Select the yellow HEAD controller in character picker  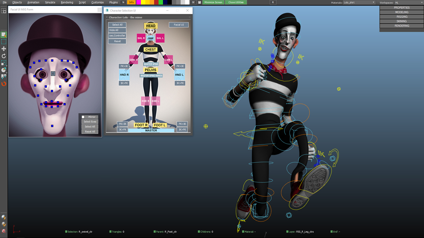tap(150, 26)
